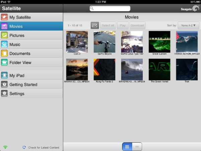Open the Cars 2 movie thumbnail
Image resolution: width=201 pixels, height=151 pixels.
point(77,42)
